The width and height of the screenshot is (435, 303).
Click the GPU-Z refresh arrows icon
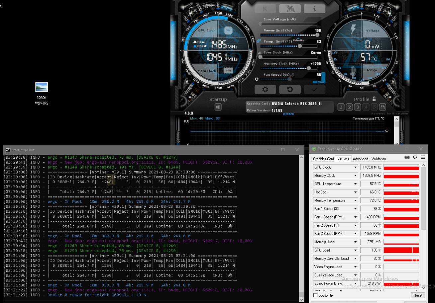(415, 157)
